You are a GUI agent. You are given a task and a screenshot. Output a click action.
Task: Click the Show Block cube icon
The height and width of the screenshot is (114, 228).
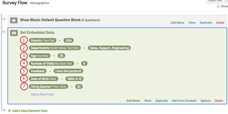[x=14, y=20]
